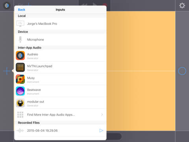The image size is (189, 142).
Task: Click the blue plus add-input icon
Action: click(7, 71)
